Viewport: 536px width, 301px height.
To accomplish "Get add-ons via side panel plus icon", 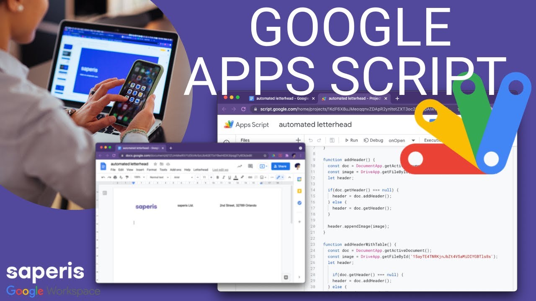I will [x=299, y=222].
